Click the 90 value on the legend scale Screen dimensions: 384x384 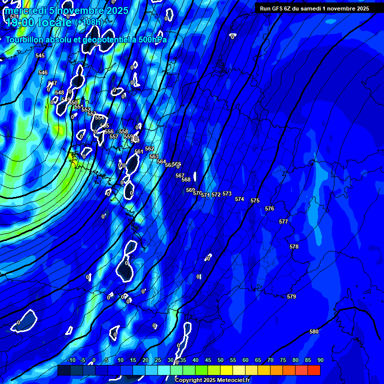[x=320, y=360]
